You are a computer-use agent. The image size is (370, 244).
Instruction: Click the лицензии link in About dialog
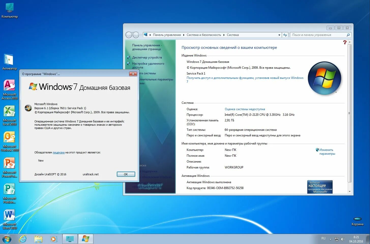(59, 152)
